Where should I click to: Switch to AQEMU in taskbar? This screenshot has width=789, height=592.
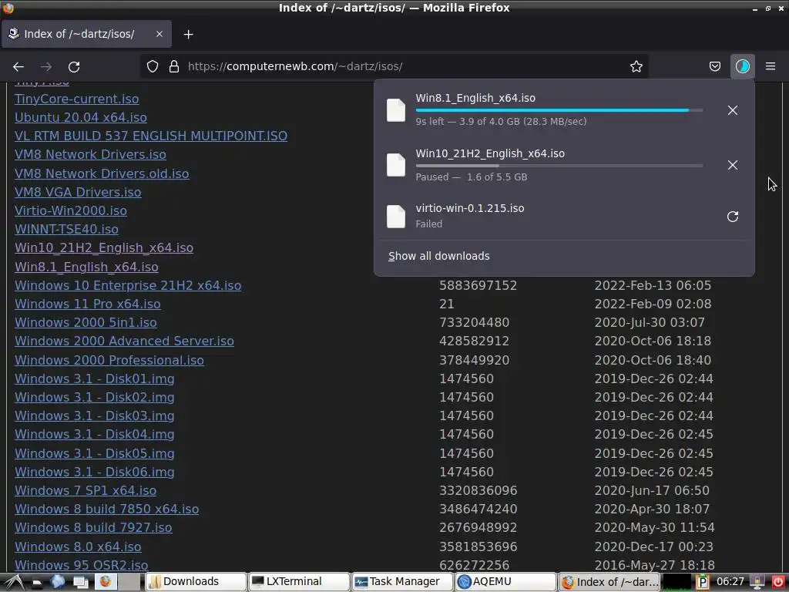coord(505,582)
